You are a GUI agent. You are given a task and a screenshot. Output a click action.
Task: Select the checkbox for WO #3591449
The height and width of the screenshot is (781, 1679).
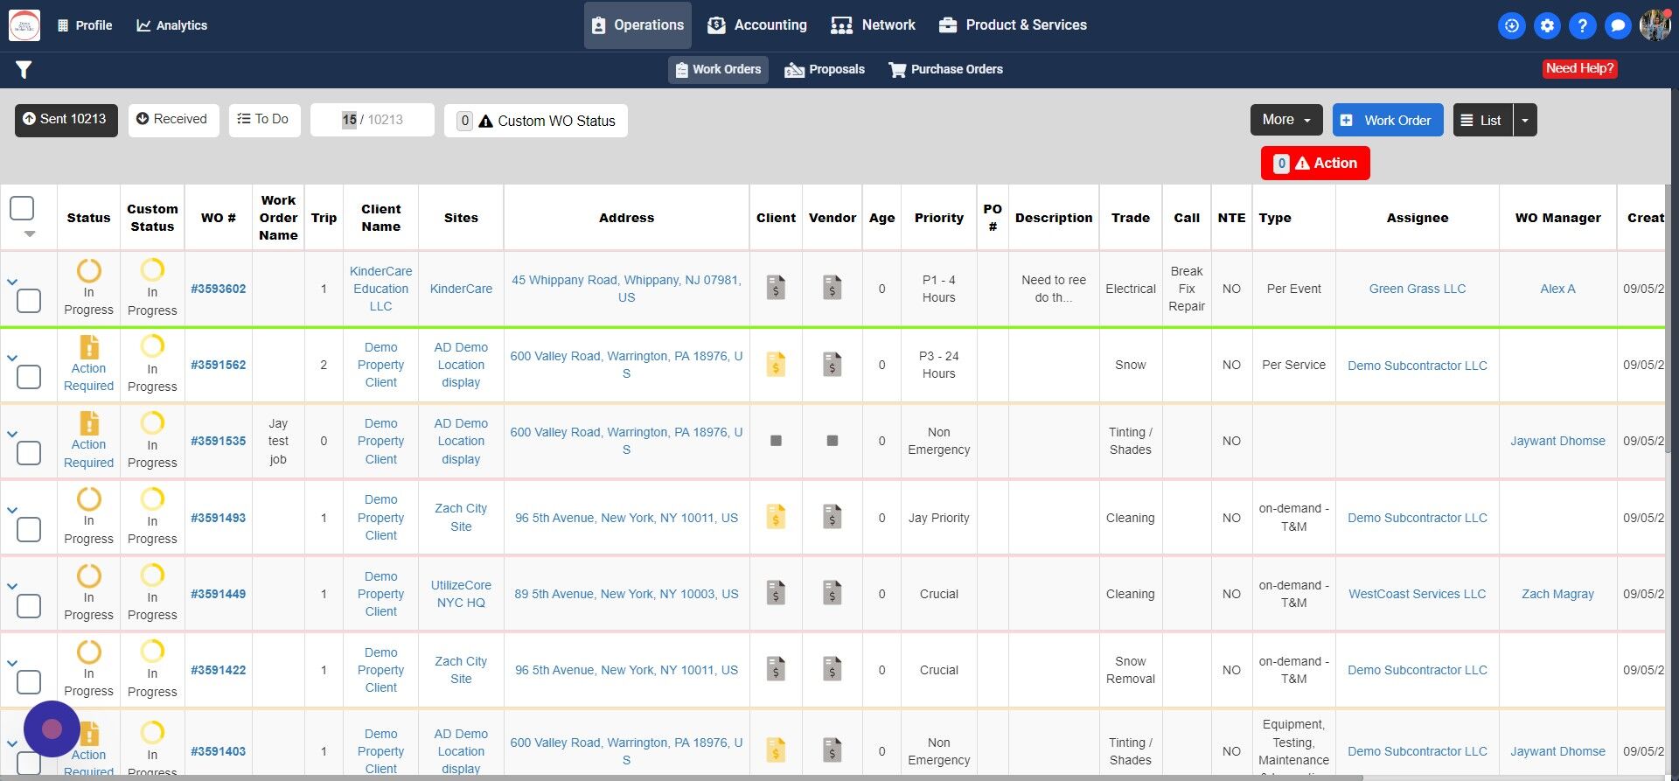click(29, 606)
